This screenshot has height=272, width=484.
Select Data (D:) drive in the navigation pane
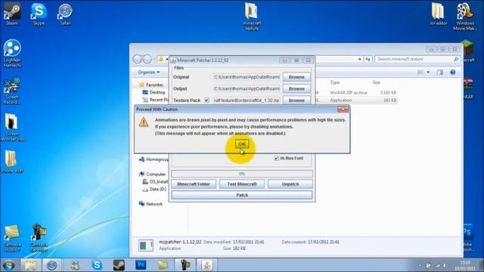(154, 190)
